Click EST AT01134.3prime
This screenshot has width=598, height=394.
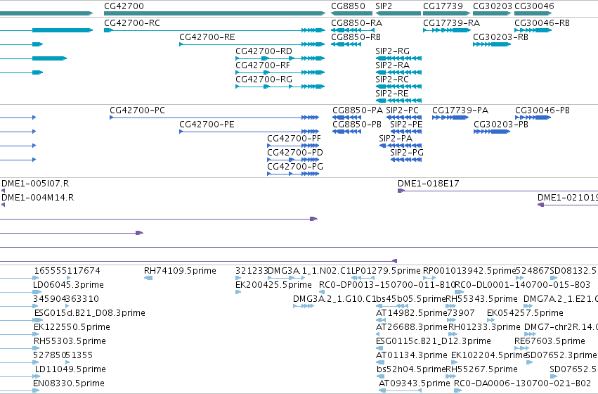412,356
